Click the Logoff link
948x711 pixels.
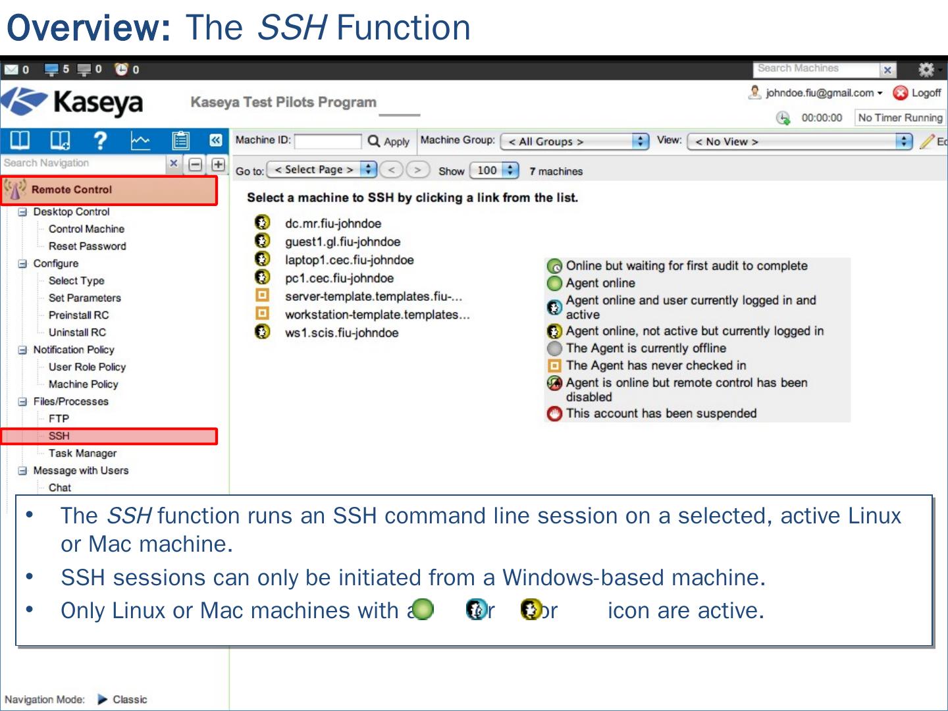pyautogui.click(x=918, y=93)
